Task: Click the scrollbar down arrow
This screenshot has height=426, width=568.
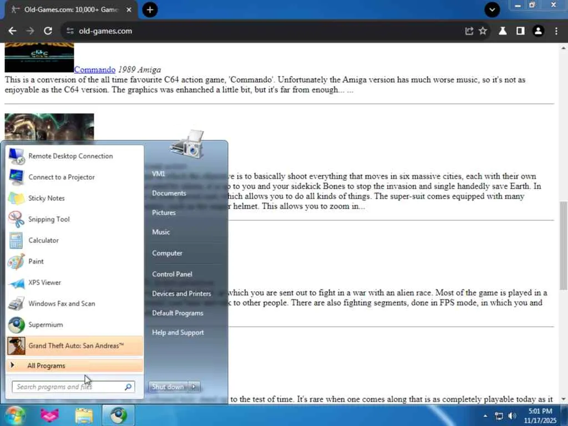Action: pos(564,399)
